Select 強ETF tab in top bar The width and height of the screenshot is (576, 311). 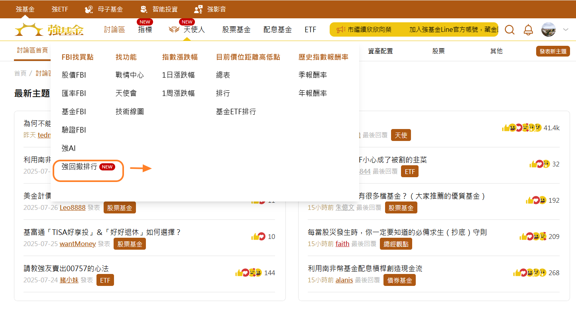(60, 9)
